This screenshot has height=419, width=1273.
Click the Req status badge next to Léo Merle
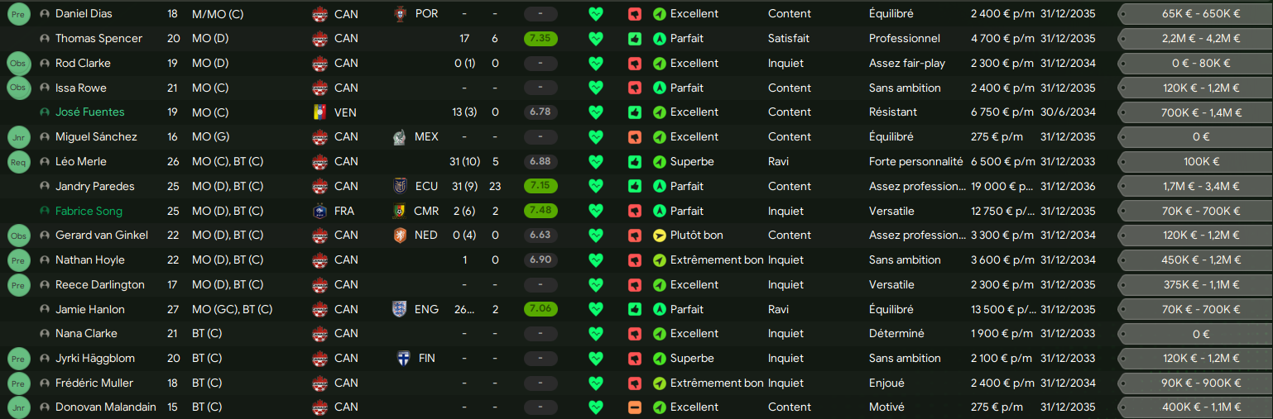coord(17,162)
